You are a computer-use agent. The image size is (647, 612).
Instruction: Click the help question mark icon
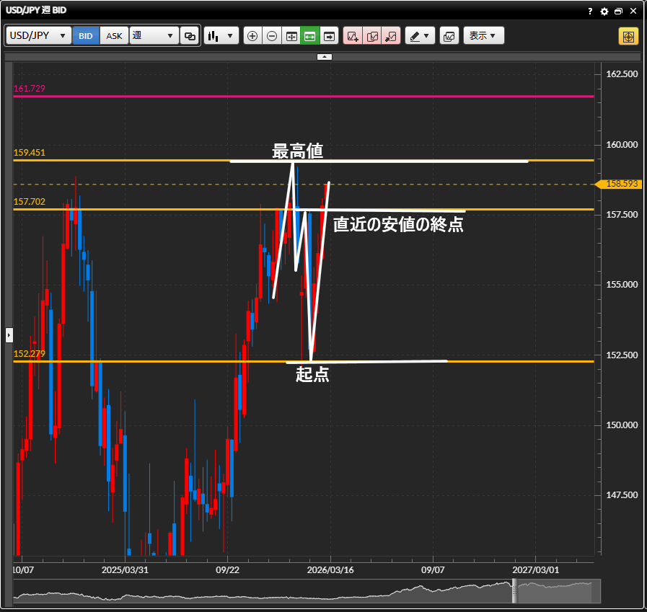pyautogui.click(x=590, y=12)
